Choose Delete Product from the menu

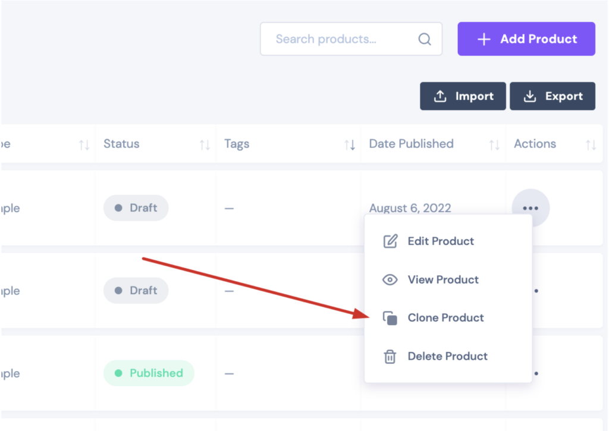click(448, 356)
